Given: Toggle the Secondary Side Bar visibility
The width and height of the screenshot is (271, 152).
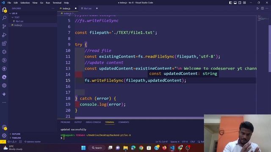Looking at the screenshot, I should tap(240, 3).
